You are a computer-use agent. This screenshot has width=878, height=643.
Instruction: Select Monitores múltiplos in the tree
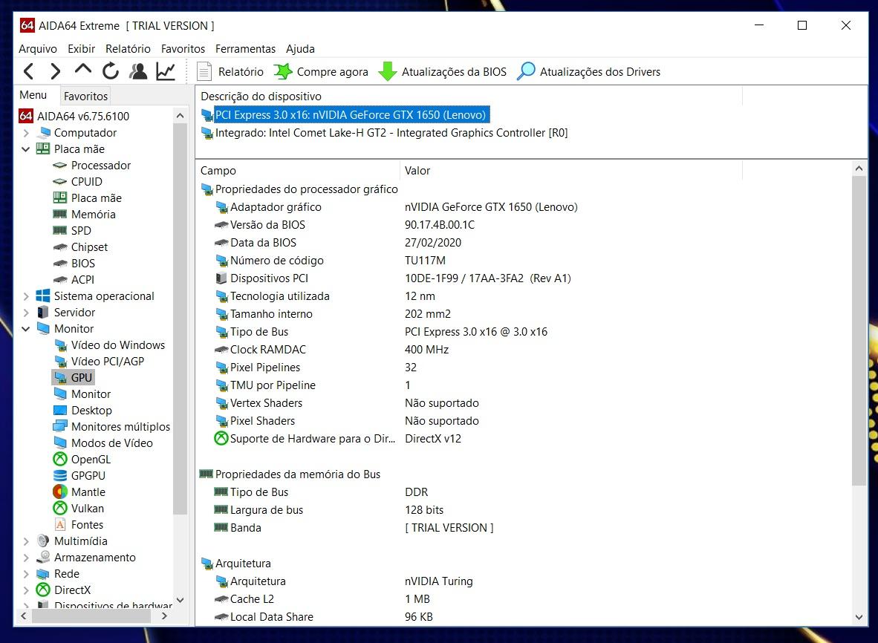pos(120,426)
